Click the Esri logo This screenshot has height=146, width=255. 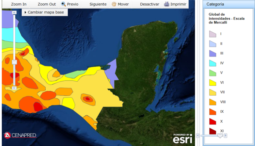(x=183, y=138)
